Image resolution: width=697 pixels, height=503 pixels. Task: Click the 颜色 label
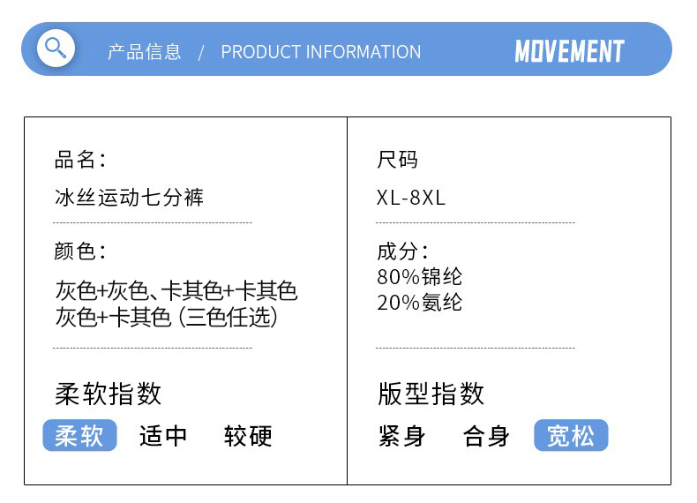point(79,251)
